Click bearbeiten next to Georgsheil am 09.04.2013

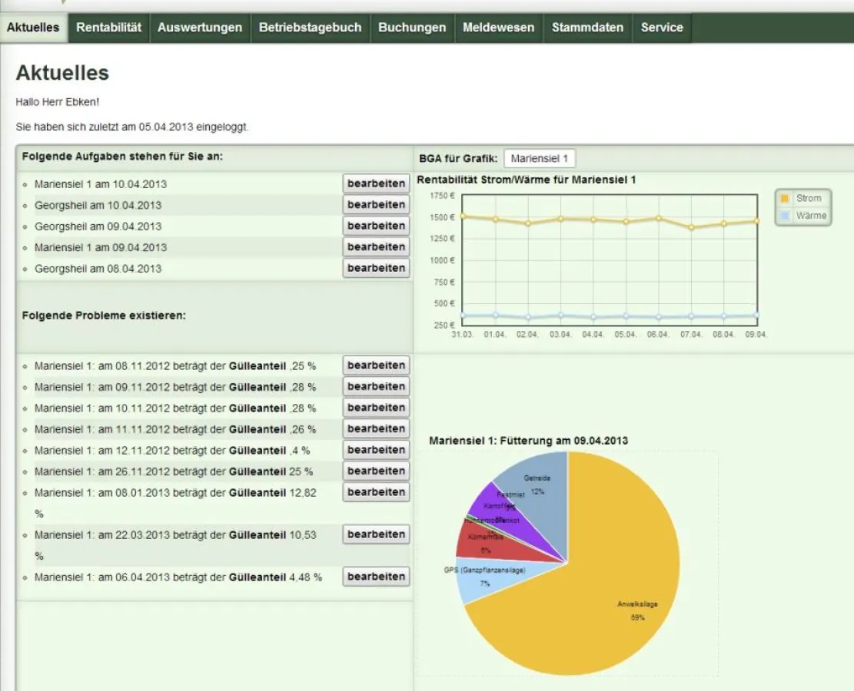coord(376,226)
